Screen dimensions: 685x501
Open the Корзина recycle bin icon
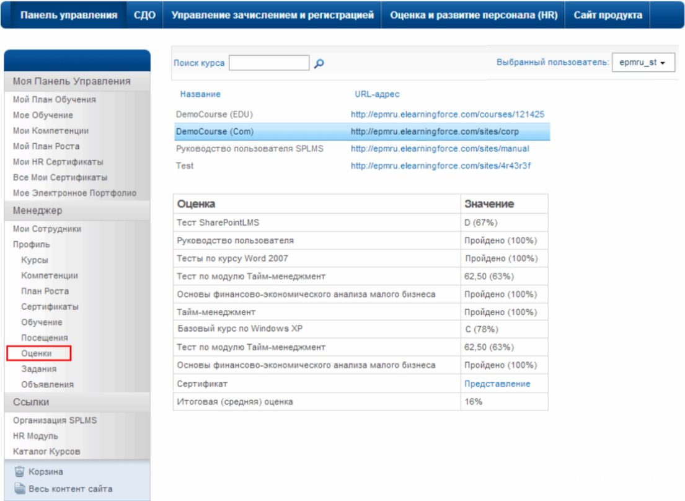click(19, 472)
